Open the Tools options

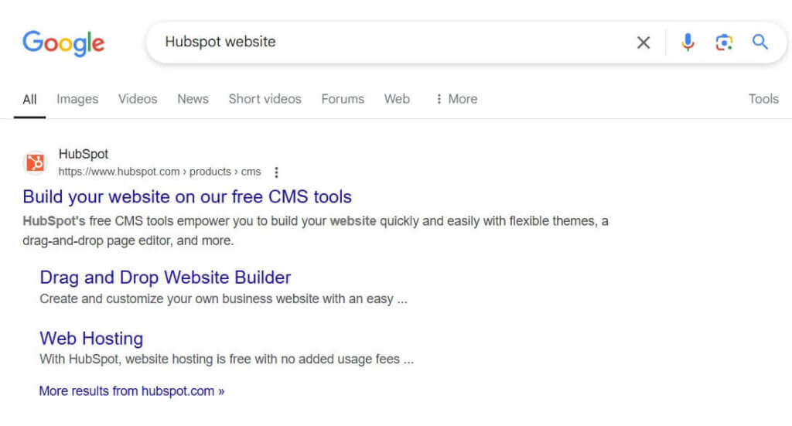coord(763,99)
